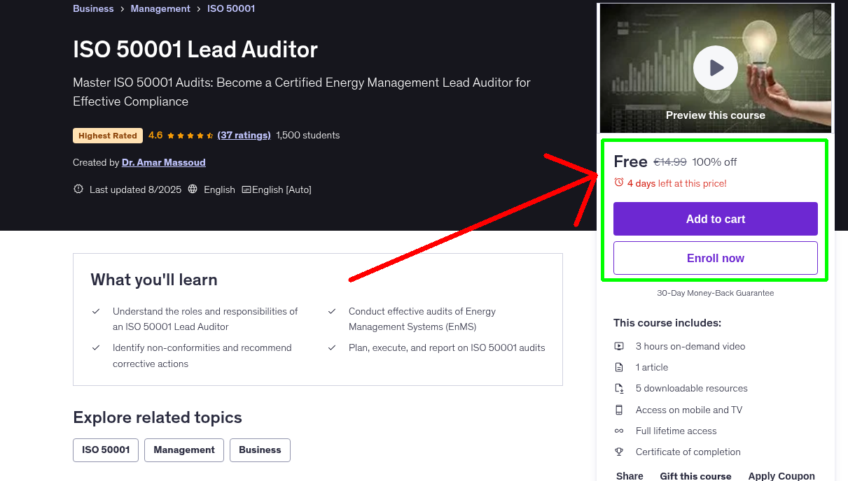Click the last updated clock icon
Image resolution: width=848 pixels, height=481 pixels.
pos(78,189)
